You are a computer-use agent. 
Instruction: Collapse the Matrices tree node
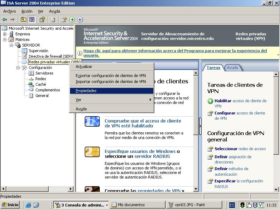(5, 40)
